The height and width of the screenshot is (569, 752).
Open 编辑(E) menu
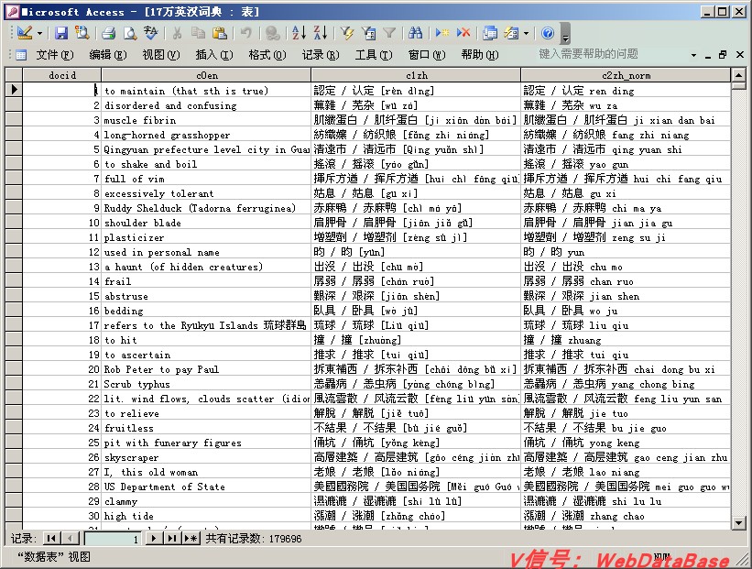coord(108,55)
